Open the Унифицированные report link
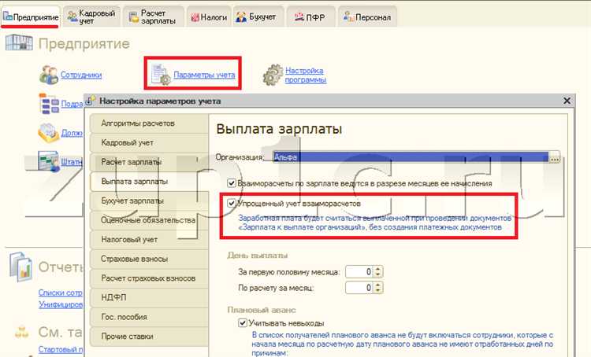591x357 pixels. 61,304
